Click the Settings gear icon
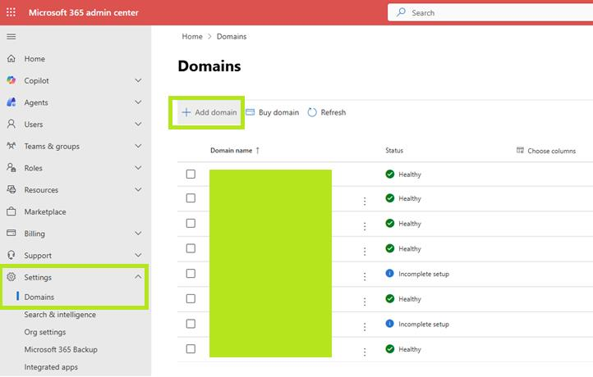The width and height of the screenshot is (593, 377). tap(11, 277)
